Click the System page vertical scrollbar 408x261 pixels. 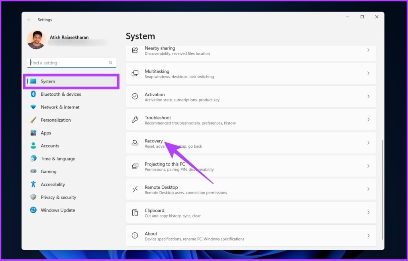(382, 190)
